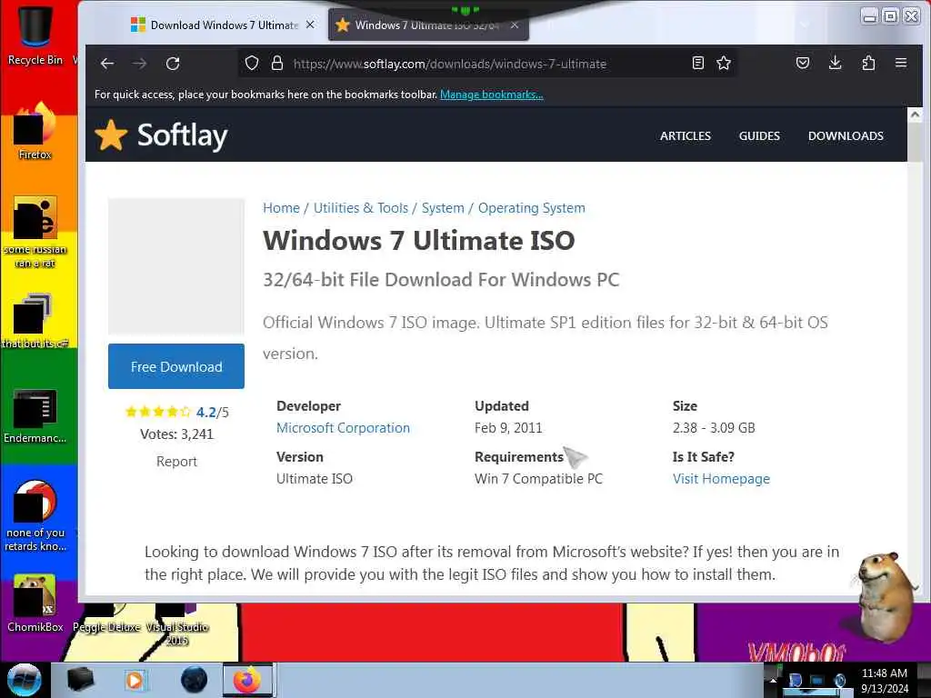
Task: Click the scrollbar up arrow
Action: (x=915, y=114)
